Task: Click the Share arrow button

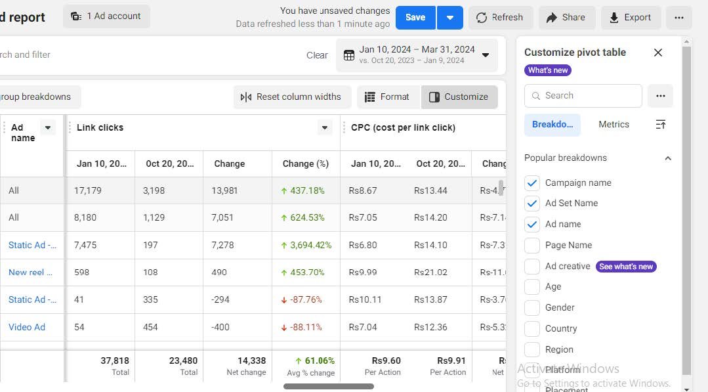Action: pos(566,18)
